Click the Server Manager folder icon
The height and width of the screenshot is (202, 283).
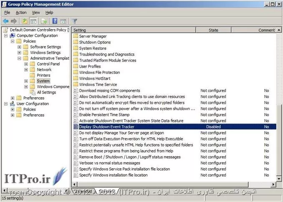click(x=76, y=36)
